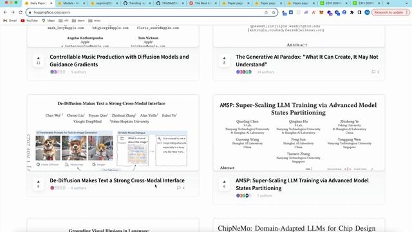This screenshot has height=232, width=412.
Task: Click the share icon in address bar
Action: point(266,12)
